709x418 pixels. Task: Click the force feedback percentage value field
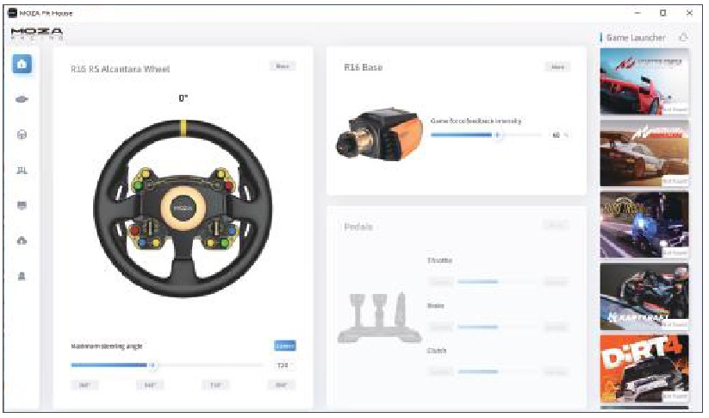coord(560,134)
